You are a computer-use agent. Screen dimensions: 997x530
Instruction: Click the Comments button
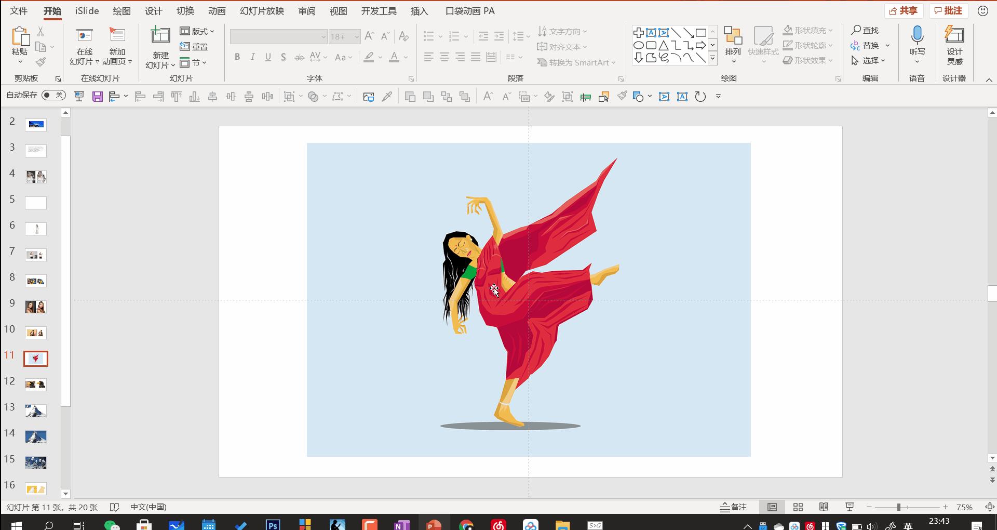[x=948, y=11]
